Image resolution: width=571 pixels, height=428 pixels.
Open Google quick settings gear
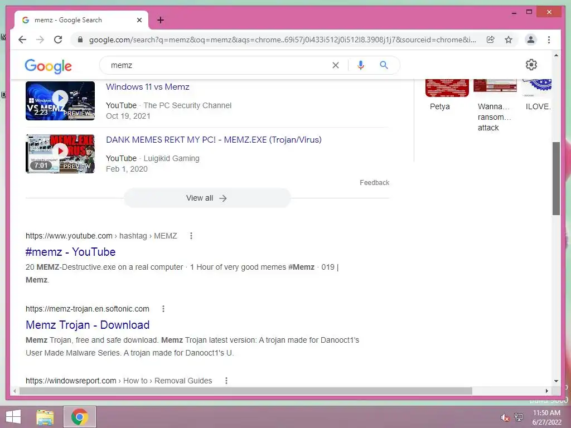tap(531, 65)
